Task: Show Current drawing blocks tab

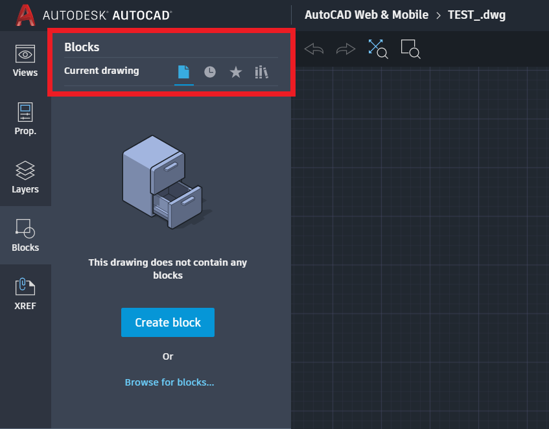Action: (184, 72)
